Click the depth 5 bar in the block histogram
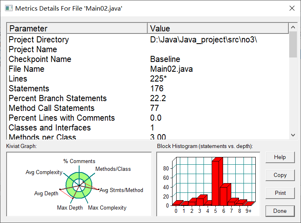Image resolution: width=301 pixels, height=223 pixels. point(216,183)
